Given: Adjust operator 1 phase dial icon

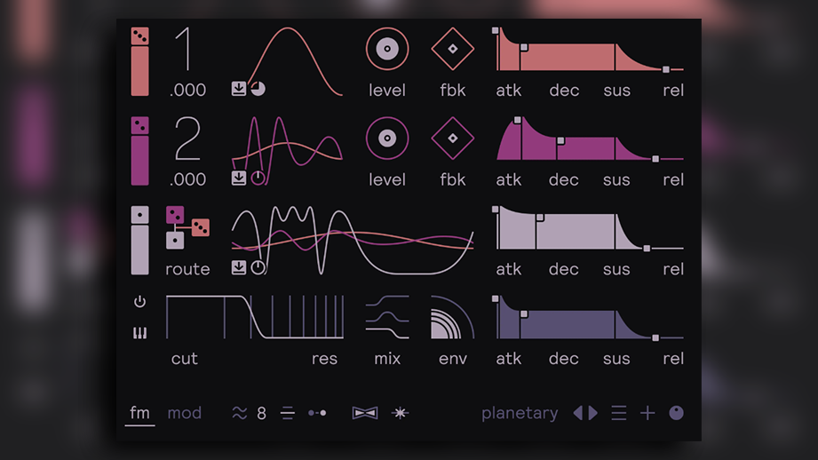Looking at the screenshot, I should click(258, 89).
